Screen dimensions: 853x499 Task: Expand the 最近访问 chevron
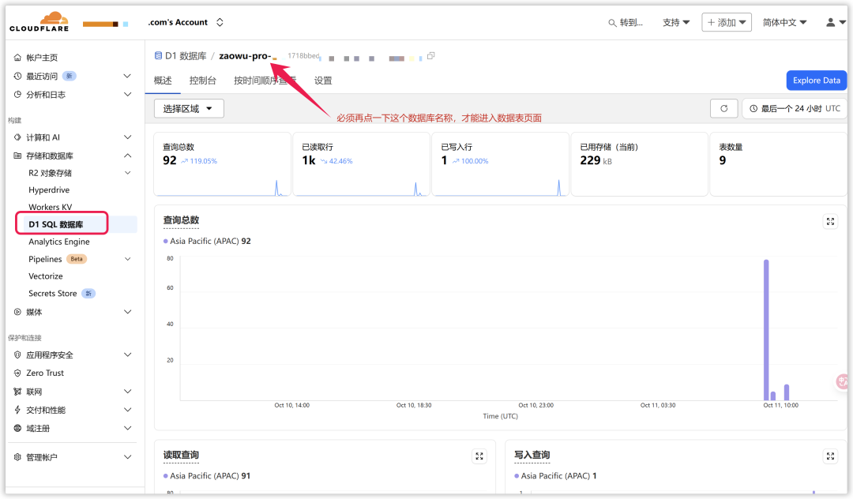click(127, 76)
